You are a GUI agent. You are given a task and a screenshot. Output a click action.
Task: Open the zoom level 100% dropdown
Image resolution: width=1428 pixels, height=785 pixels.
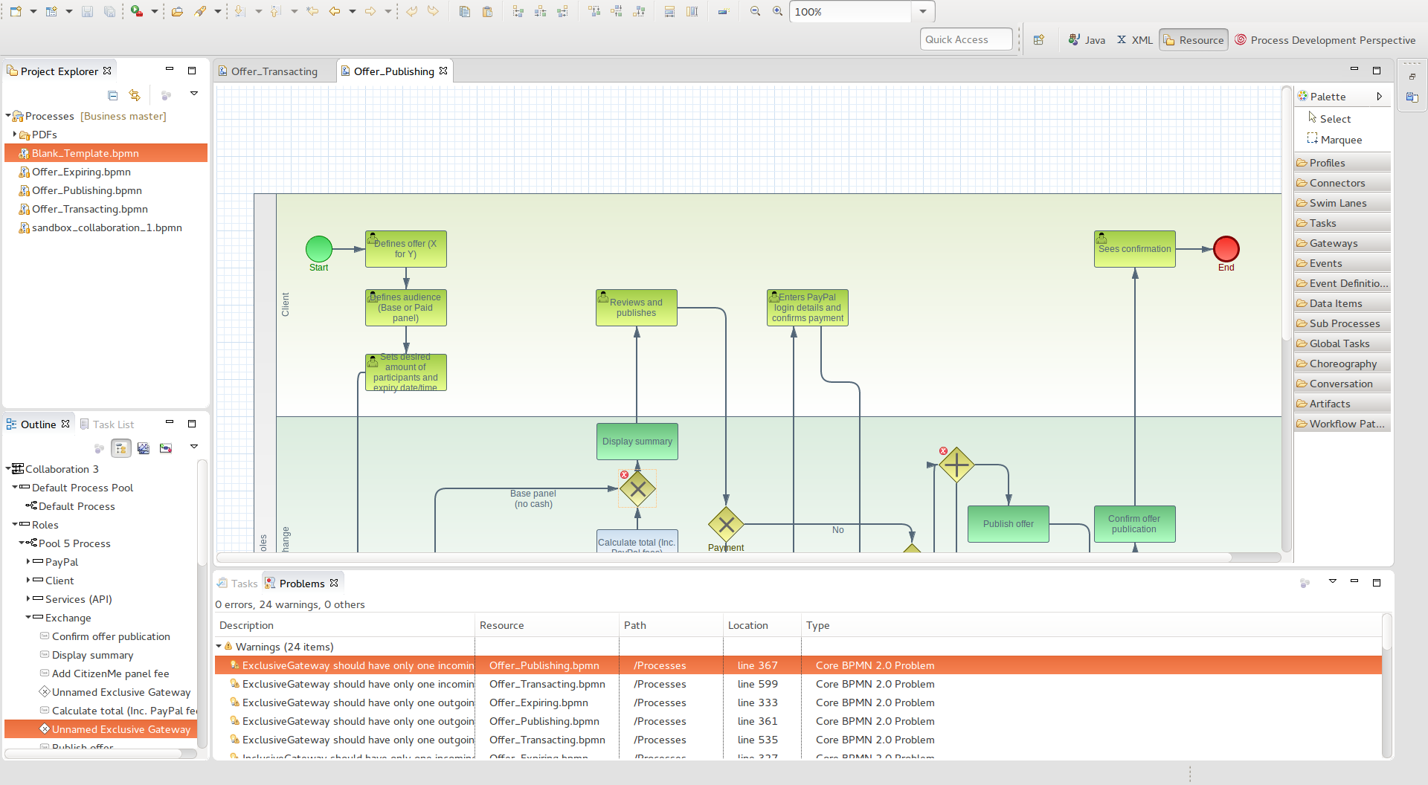click(923, 11)
